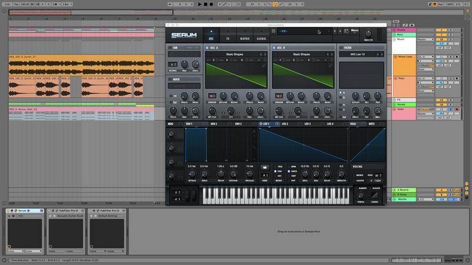Enable LEGATO checkbox
Viewport: 472px width, 265px height.
tap(354, 181)
